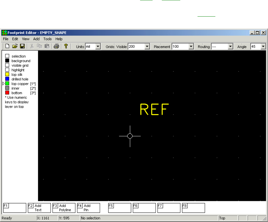Click the F3 Add Polyline button
This screenshot has width=268, height=222.
pos(64,208)
